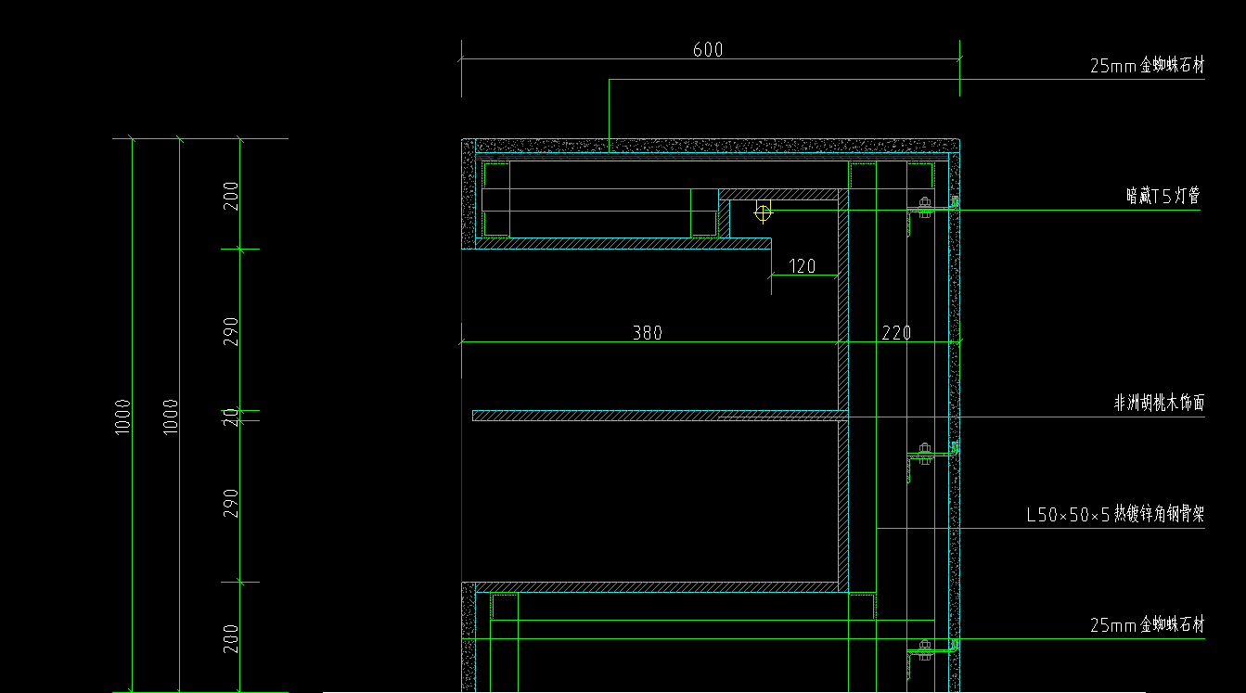Select the yellow T5 lamp circle symbol
Viewport: 1246px width, 693px height.
763,212
